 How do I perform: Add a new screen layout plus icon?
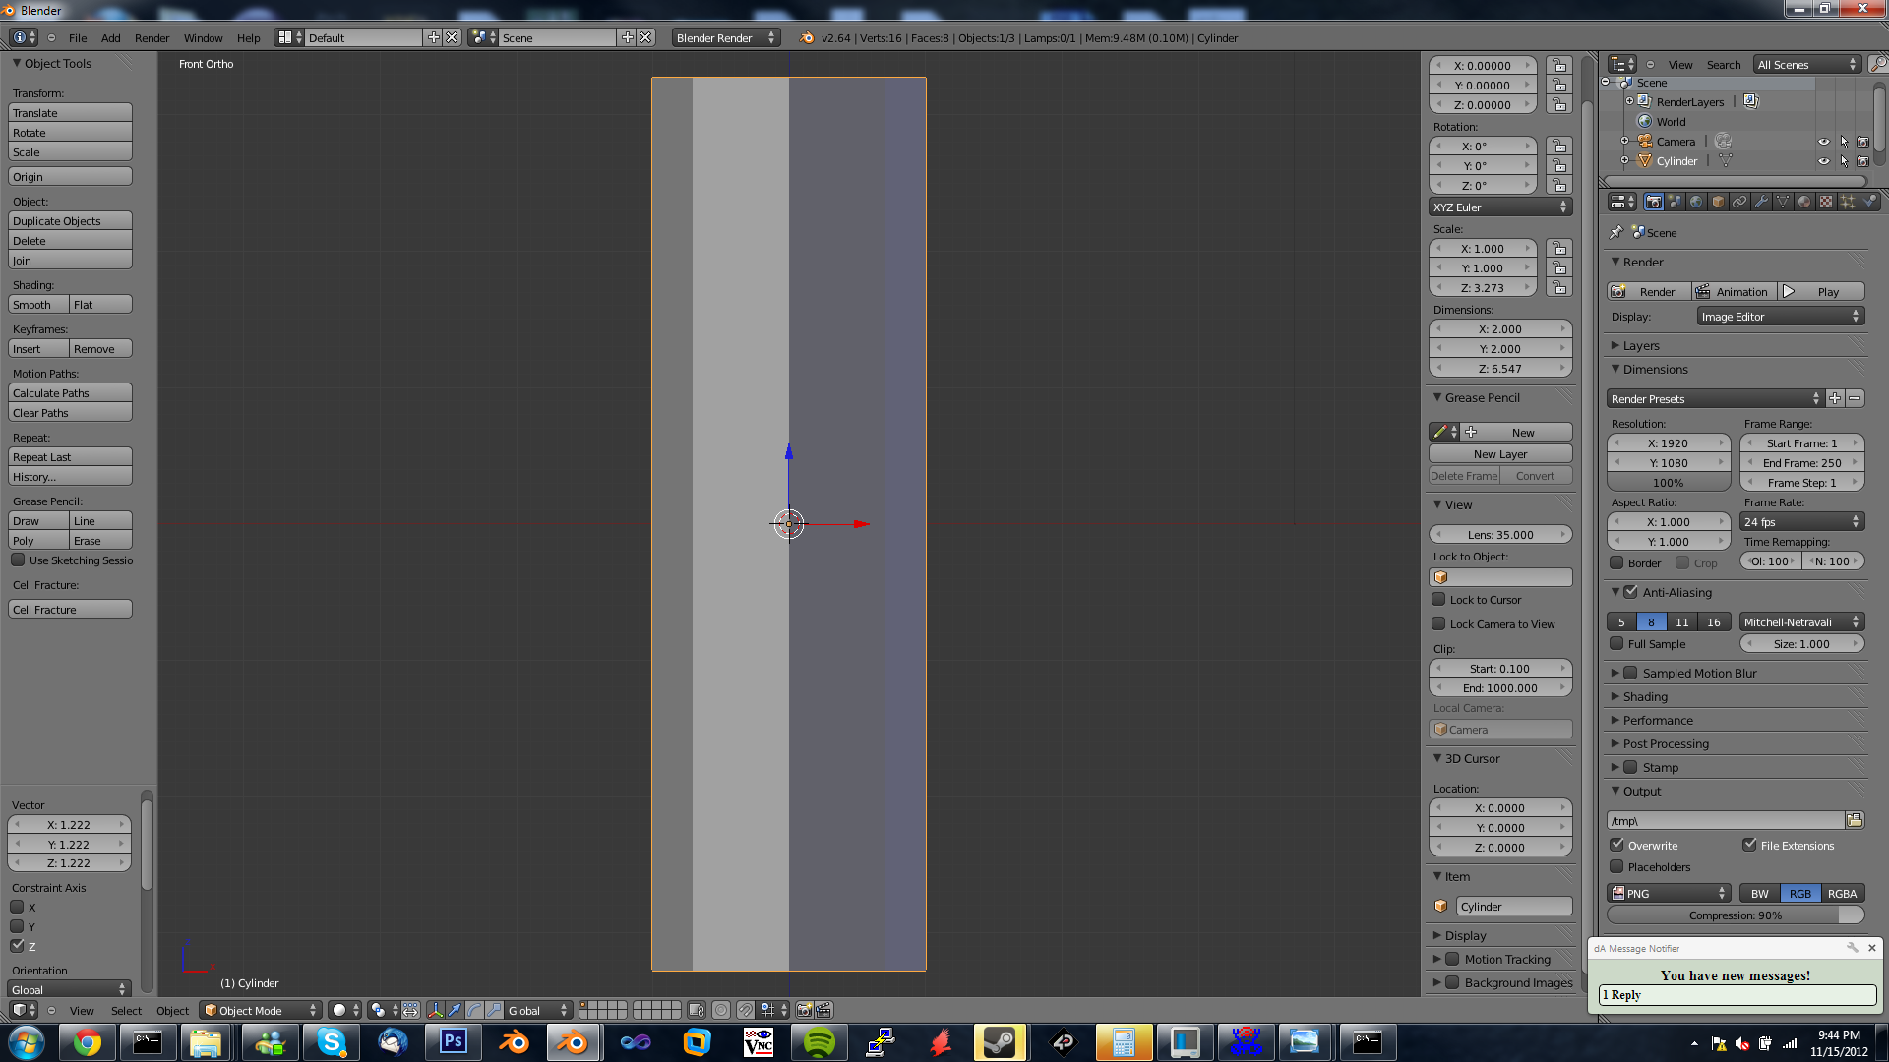point(433,37)
